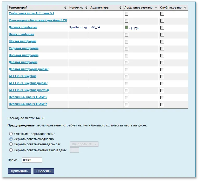The image size is (199, 181).
Task: Open Стабильная ветка ALT Linux 5.1 link
Action: point(31,13)
